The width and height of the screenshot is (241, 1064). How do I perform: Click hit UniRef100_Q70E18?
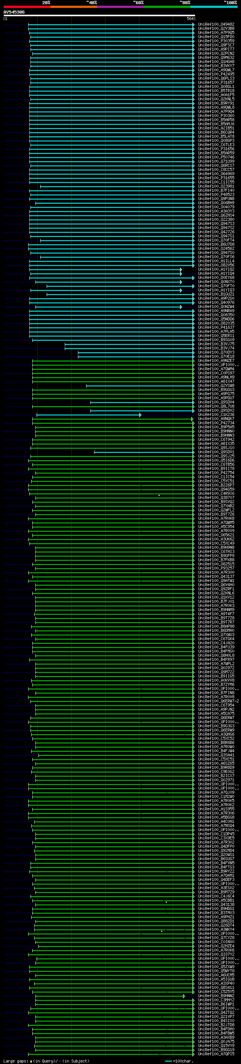pyautogui.click(x=216, y=356)
